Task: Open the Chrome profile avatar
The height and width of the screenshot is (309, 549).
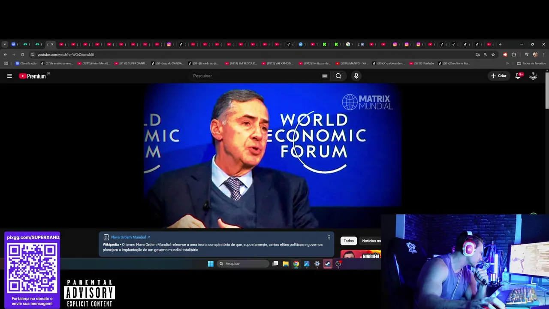Action: pyautogui.click(x=535, y=55)
